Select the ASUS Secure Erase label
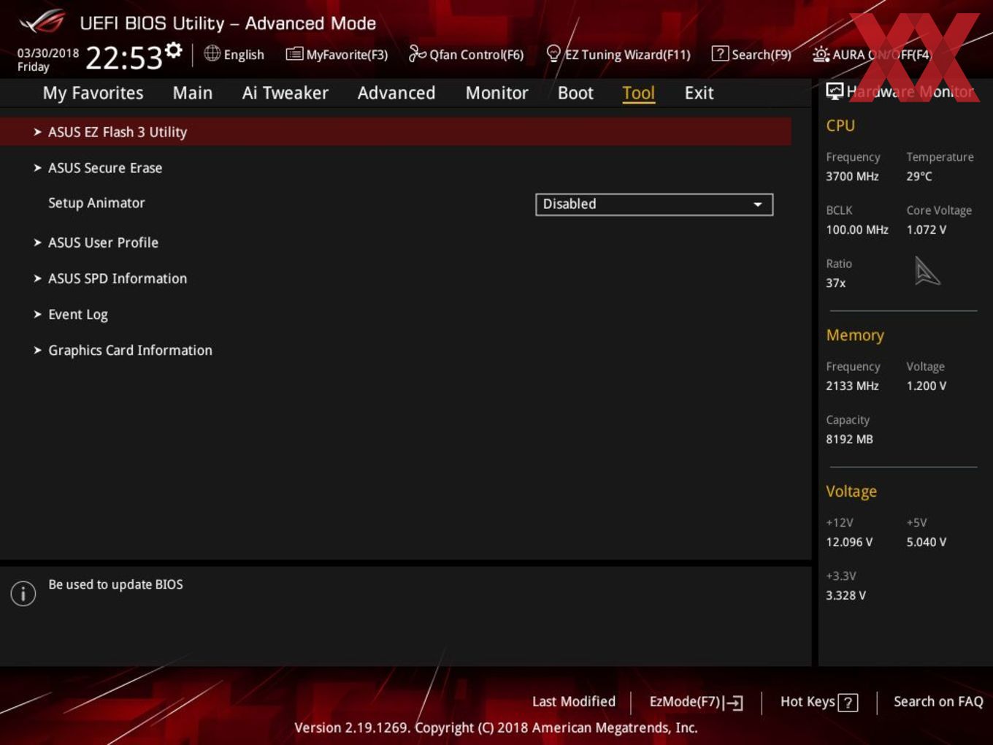This screenshot has height=745, width=993. coord(105,168)
